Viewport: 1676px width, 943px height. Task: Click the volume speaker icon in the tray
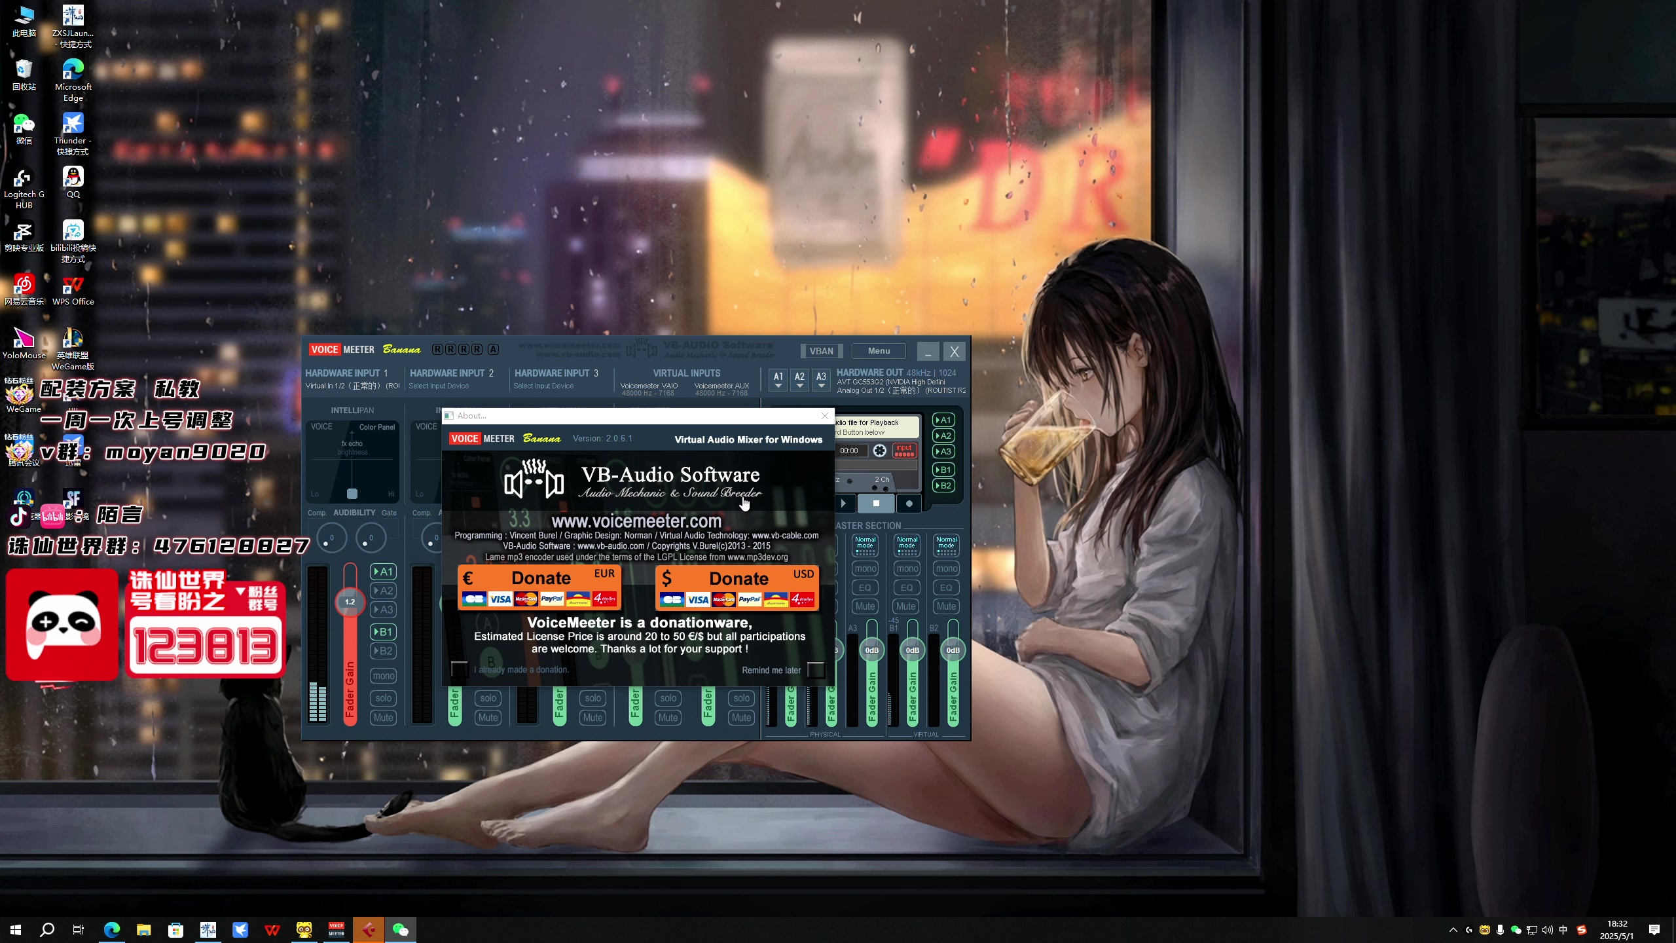(1547, 929)
